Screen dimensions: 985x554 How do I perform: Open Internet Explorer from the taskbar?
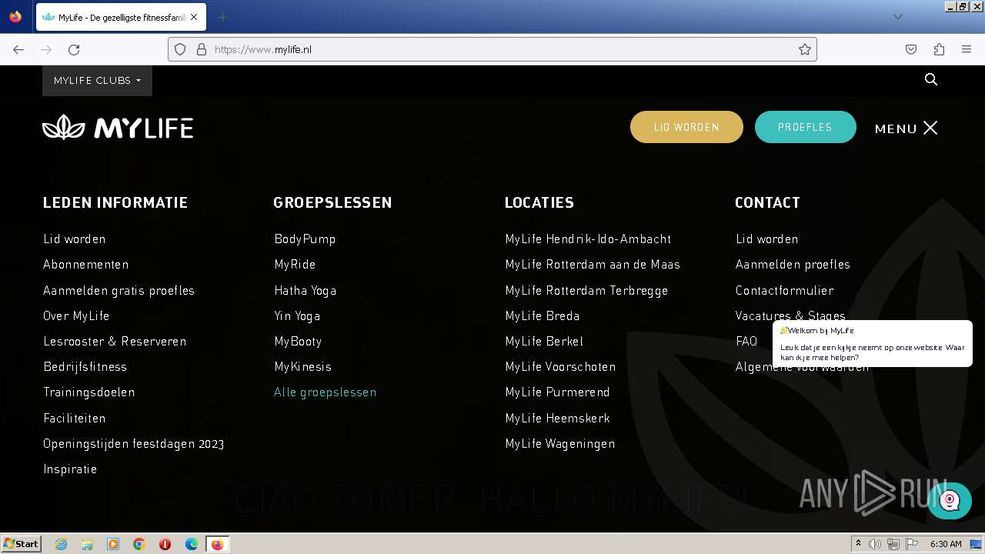pyautogui.click(x=61, y=544)
